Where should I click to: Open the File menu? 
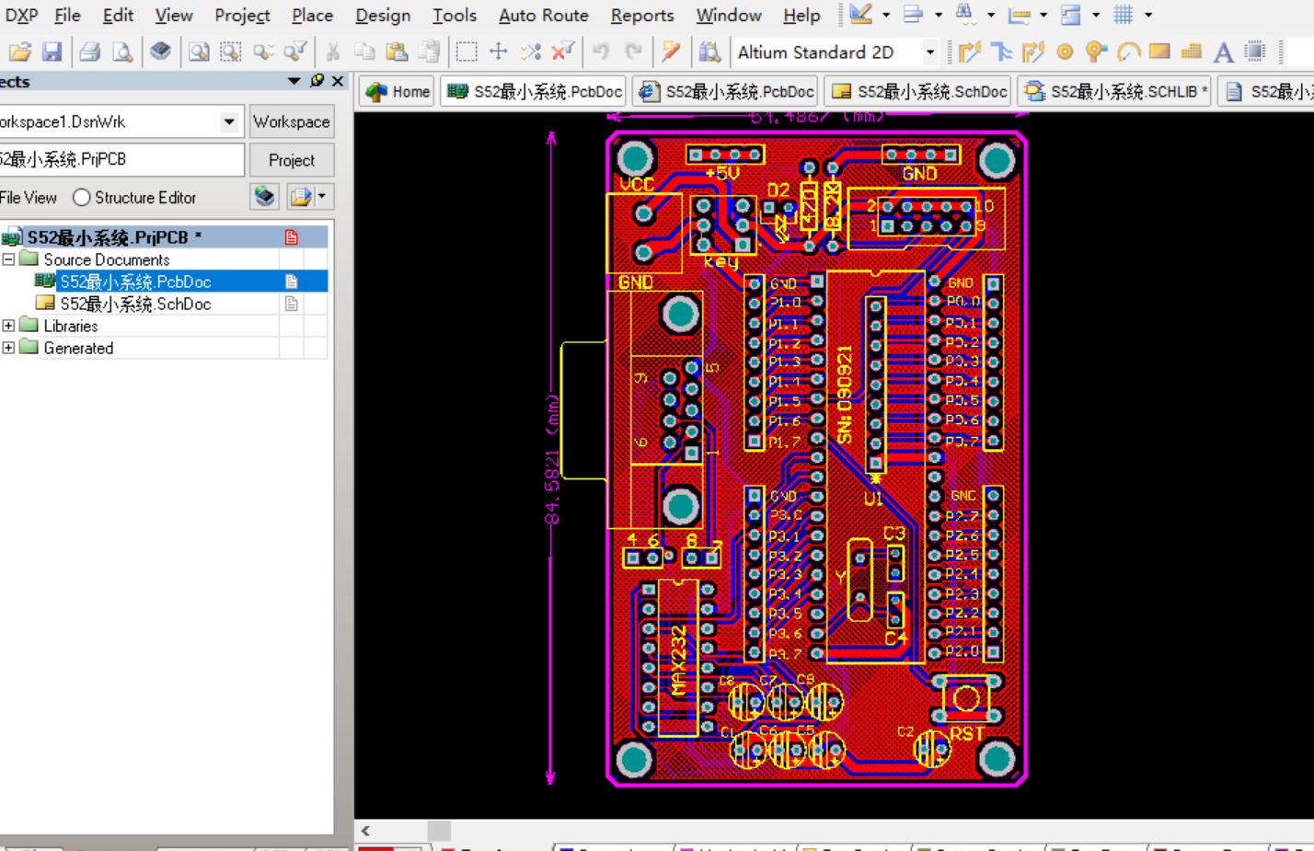pos(67,15)
